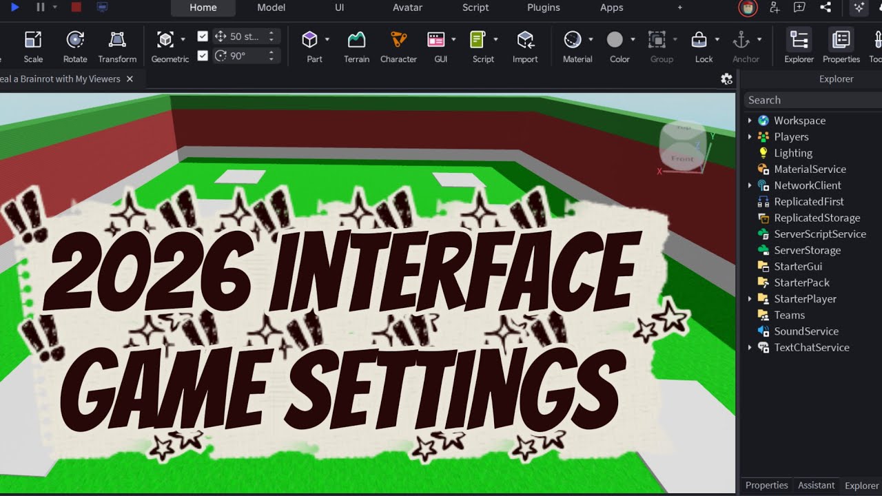
Task: Click the Share icon
Action: [825, 8]
